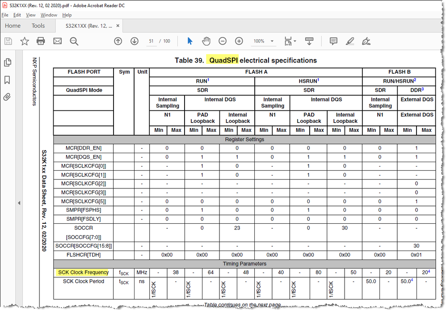The width and height of the screenshot is (446, 310).
Task: Go to next page with the down arrow
Action: tap(134, 41)
